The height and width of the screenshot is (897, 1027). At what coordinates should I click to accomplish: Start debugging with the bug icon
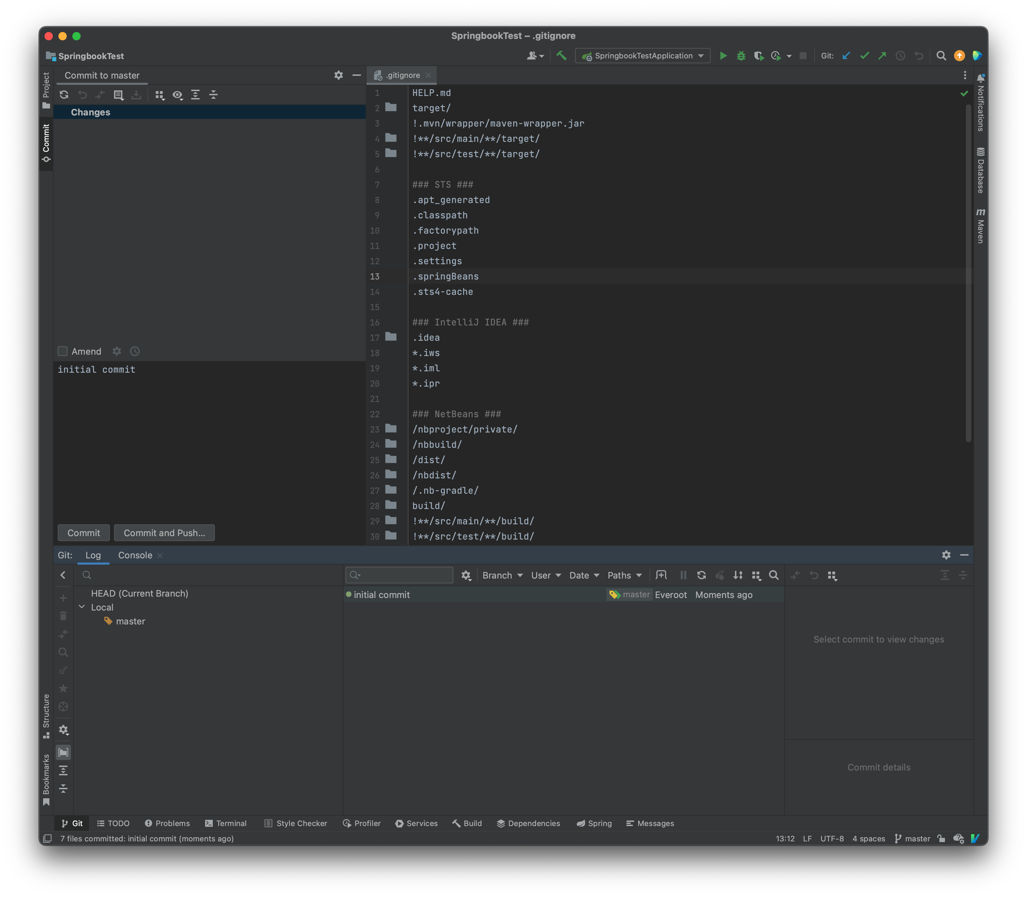741,56
